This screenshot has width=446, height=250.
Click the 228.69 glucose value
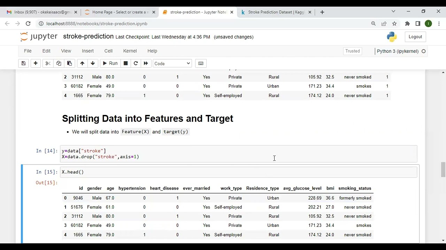pyautogui.click(x=315, y=198)
